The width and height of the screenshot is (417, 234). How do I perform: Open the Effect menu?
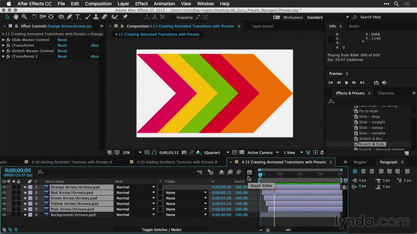[141, 4]
